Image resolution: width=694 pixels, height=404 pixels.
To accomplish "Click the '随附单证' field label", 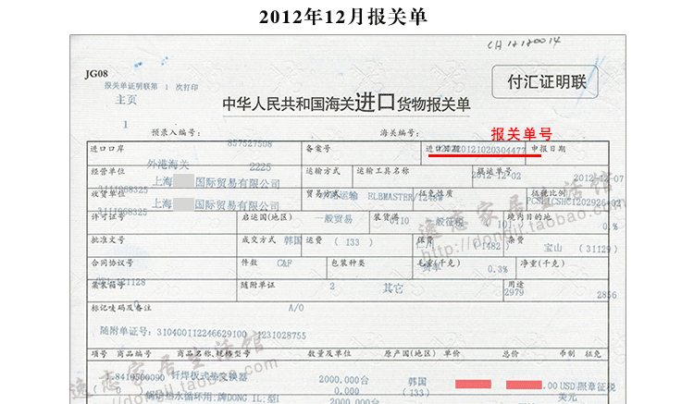I will tap(258, 286).
